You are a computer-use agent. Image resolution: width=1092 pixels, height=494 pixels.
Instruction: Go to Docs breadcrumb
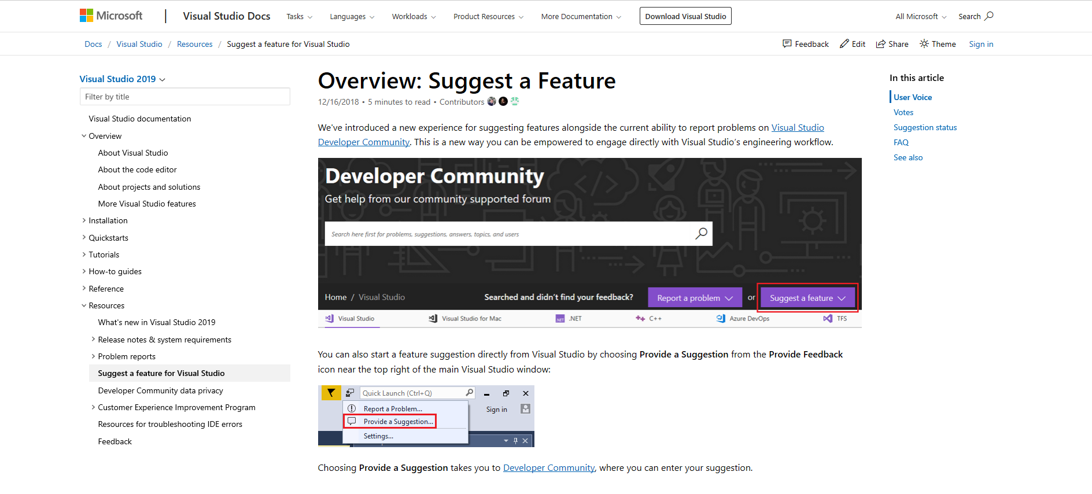93,44
